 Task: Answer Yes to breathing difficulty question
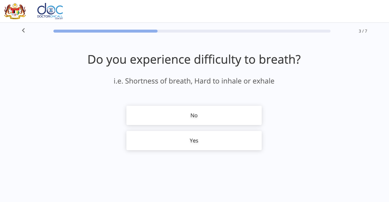(194, 140)
